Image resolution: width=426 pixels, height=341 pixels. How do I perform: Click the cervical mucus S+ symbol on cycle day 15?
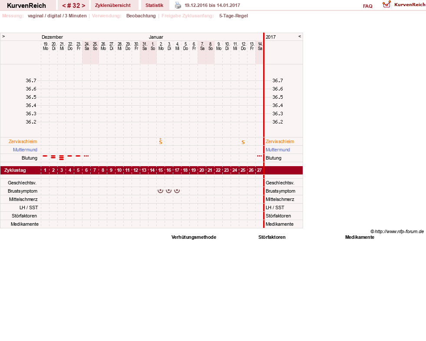[x=161, y=141]
